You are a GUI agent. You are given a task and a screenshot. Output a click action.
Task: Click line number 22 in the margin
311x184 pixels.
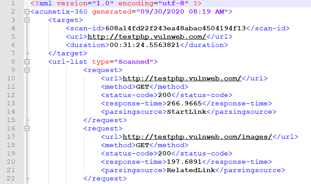click(x=11, y=179)
